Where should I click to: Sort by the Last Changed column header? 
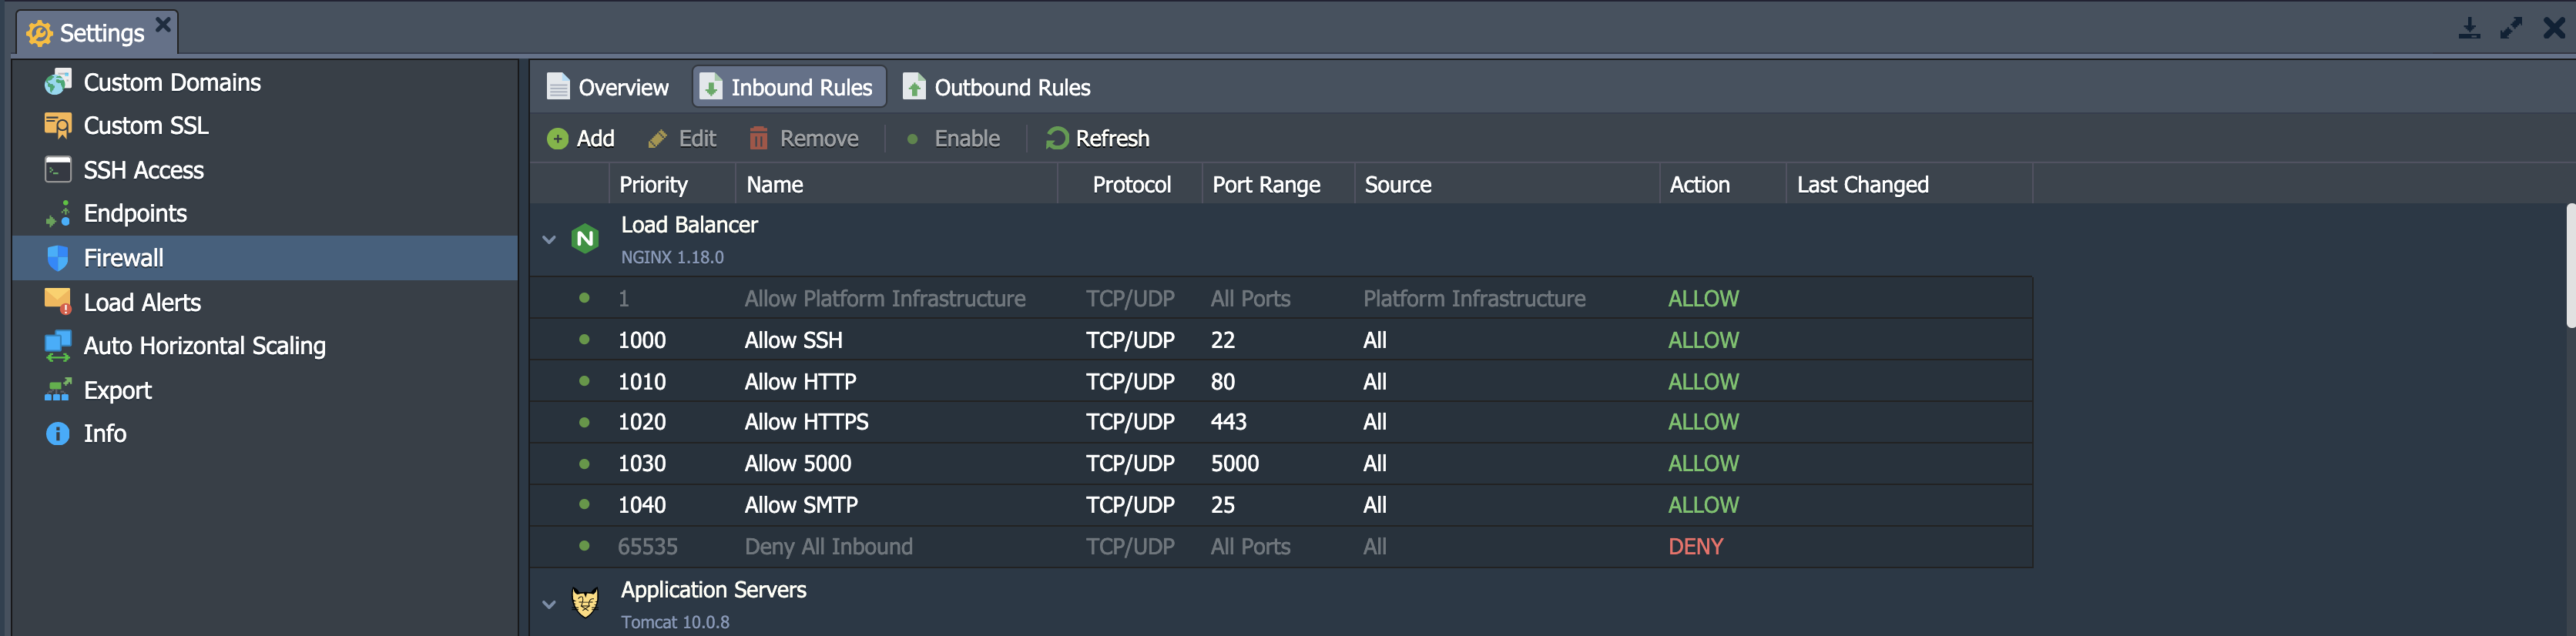1909,185
